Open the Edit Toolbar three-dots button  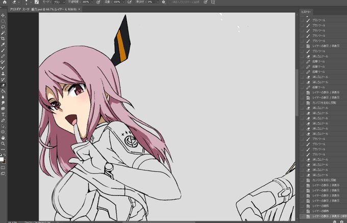pyautogui.click(x=3, y=150)
